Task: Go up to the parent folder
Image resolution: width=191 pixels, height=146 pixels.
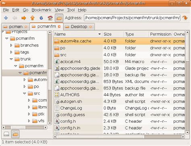Action: (33, 18)
